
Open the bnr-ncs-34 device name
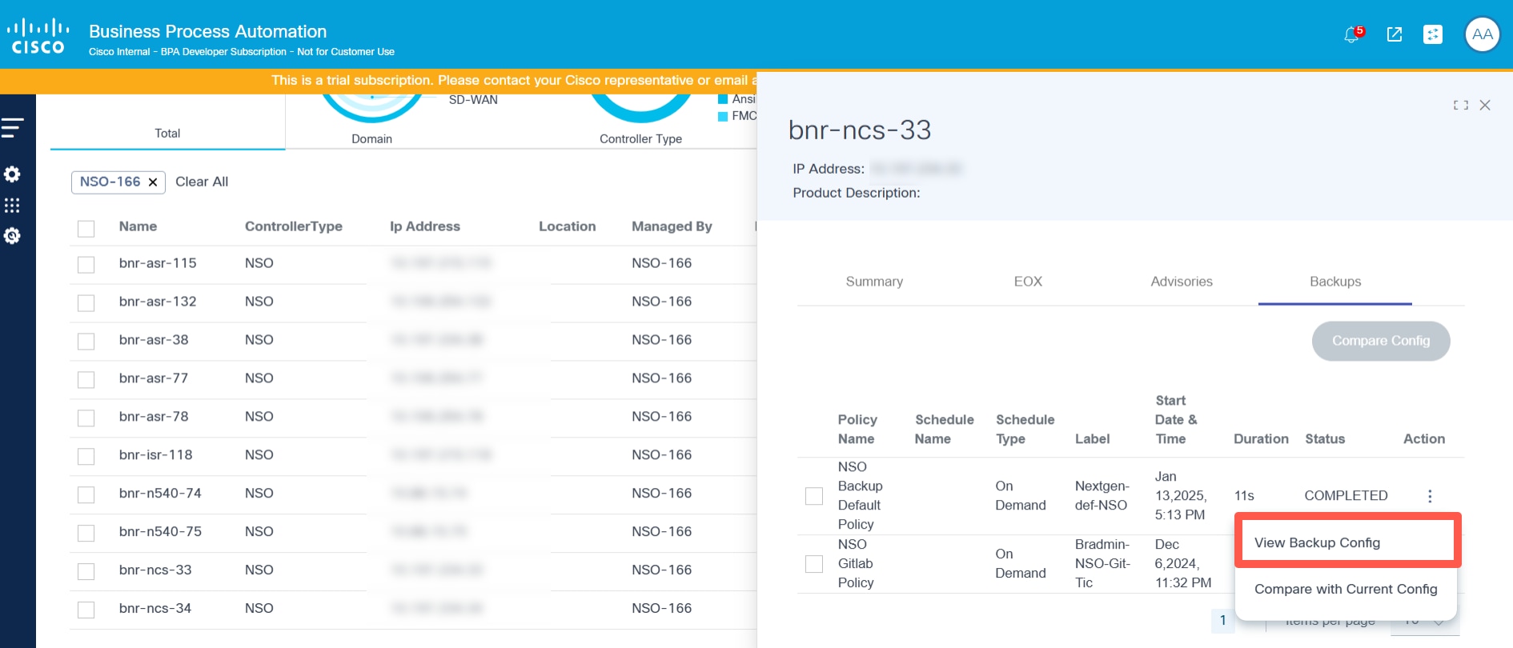coord(155,609)
